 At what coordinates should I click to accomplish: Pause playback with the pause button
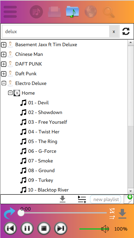(27, 228)
